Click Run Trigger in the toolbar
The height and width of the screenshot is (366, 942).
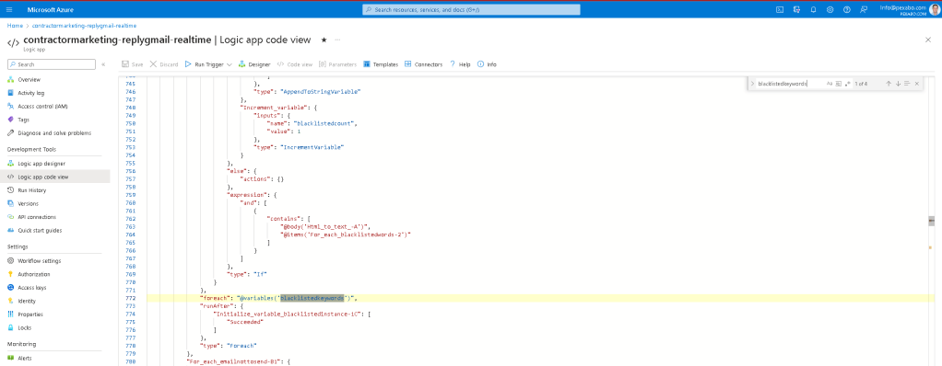[x=205, y=64]
